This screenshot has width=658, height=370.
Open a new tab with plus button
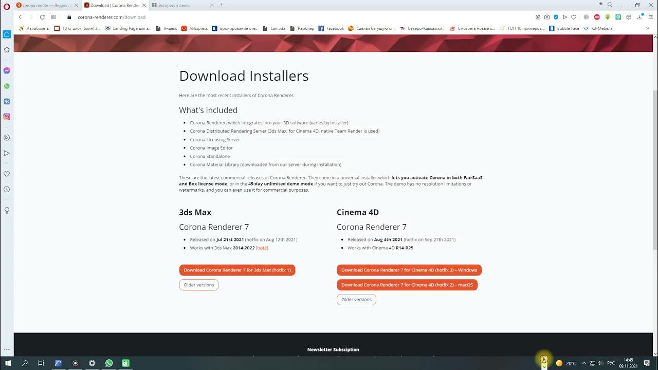(222, 5)
